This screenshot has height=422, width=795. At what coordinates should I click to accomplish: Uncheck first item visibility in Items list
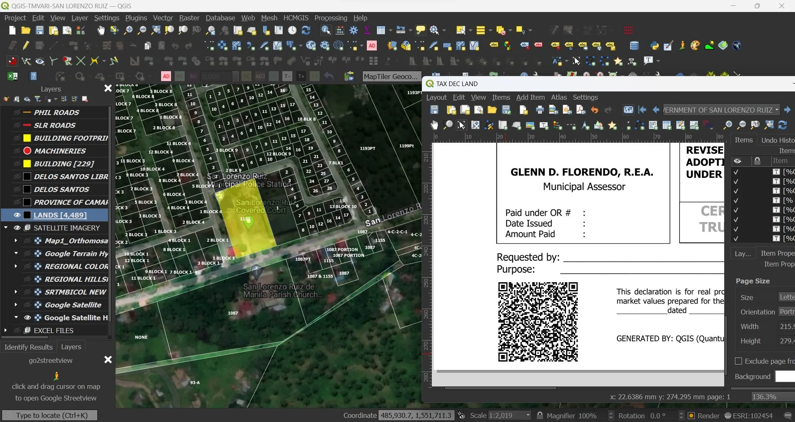click(x=736, y=172)
